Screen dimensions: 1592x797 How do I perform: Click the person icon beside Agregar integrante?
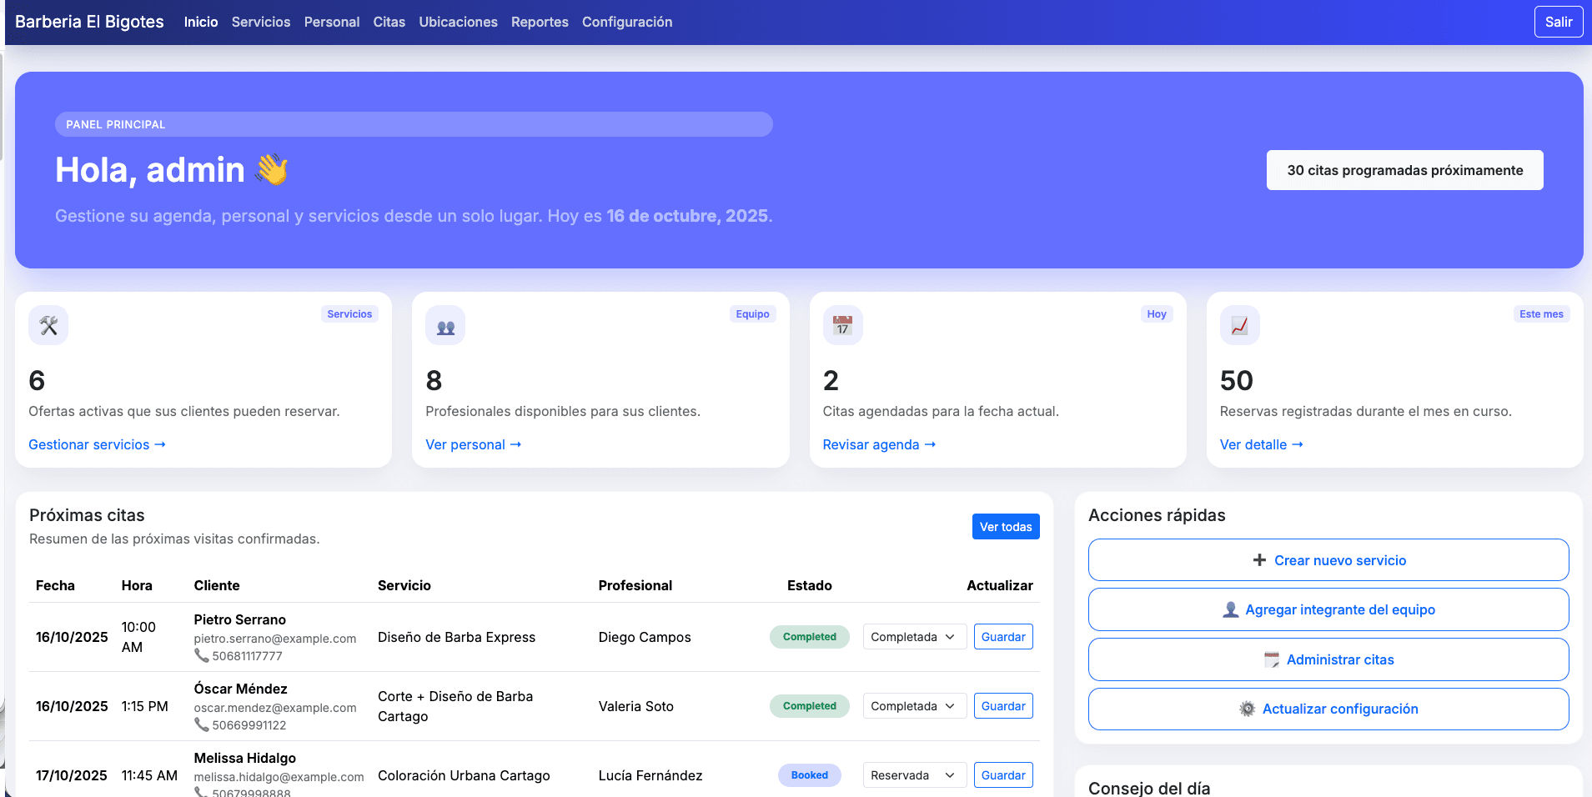[x=1230, y=609]
